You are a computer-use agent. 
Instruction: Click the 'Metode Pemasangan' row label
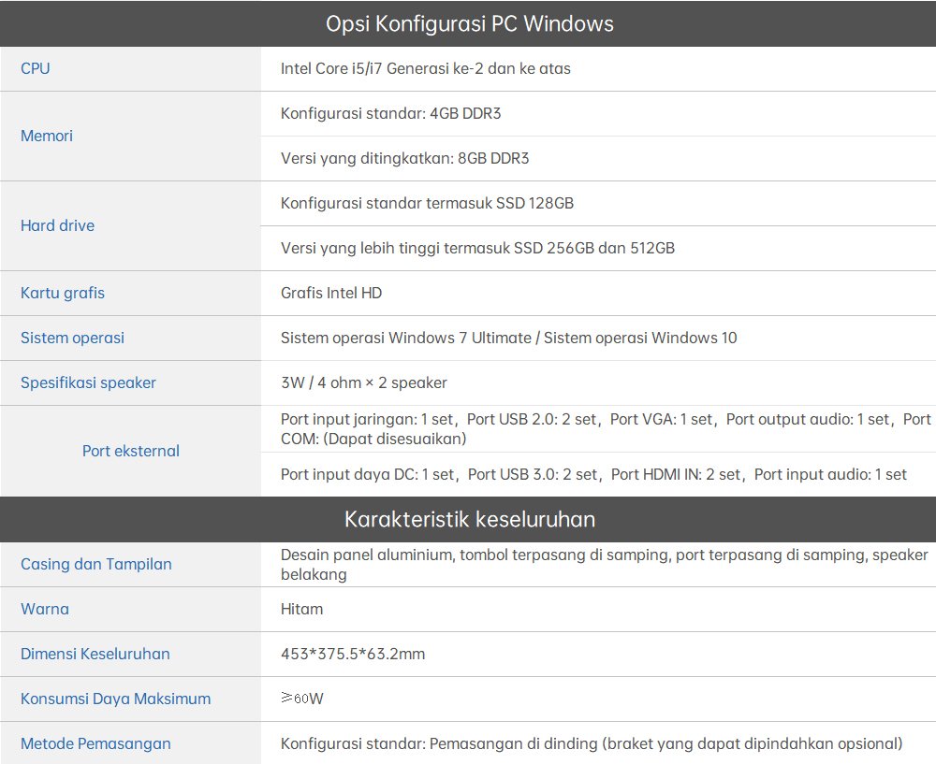(x=95, y=743)
